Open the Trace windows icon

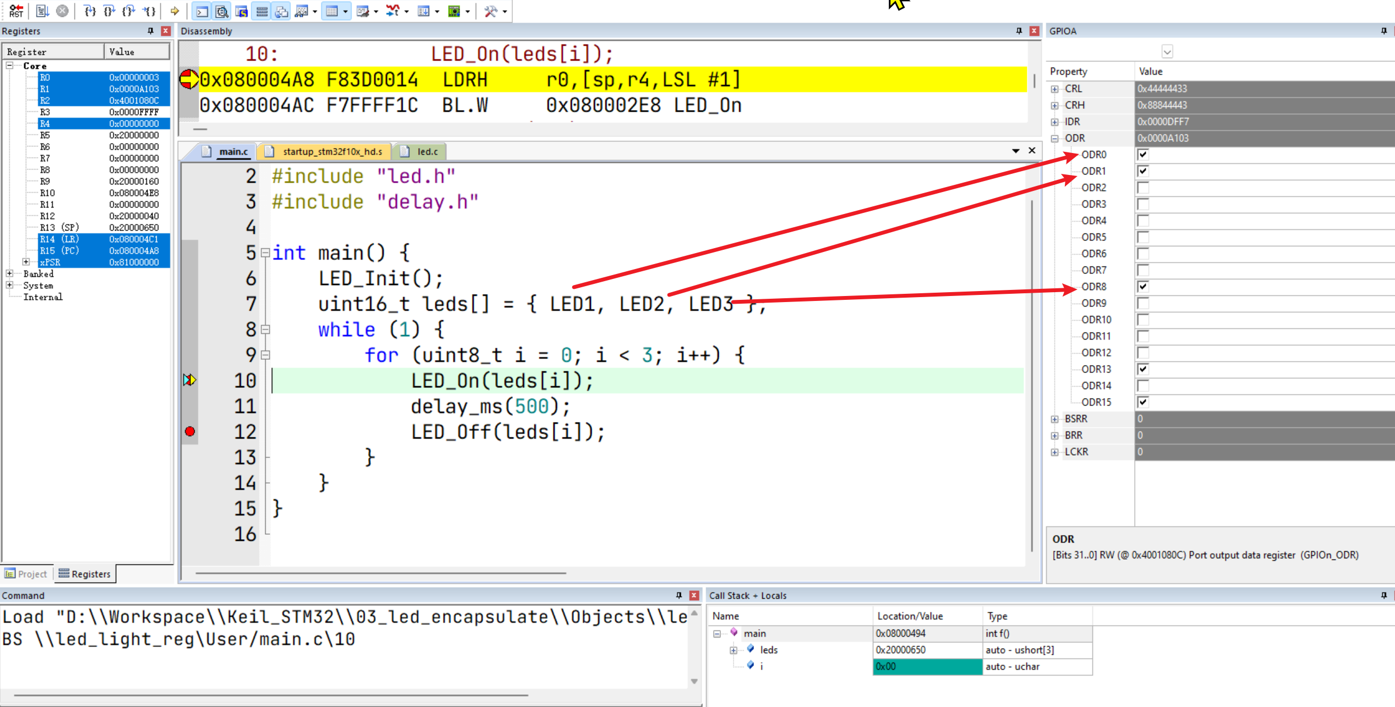(x=423, y=10)
